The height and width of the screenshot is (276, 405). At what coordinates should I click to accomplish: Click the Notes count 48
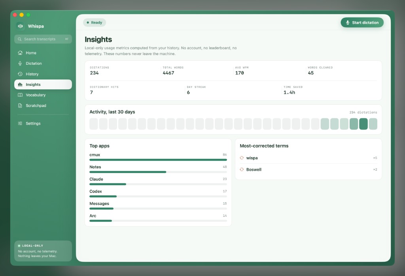pyautogui.click(x=225, y=167)
